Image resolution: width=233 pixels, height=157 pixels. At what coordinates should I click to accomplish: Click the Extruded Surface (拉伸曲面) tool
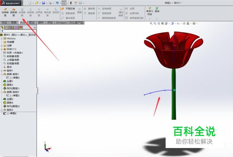pyautogui.click(x=5, y=12)
